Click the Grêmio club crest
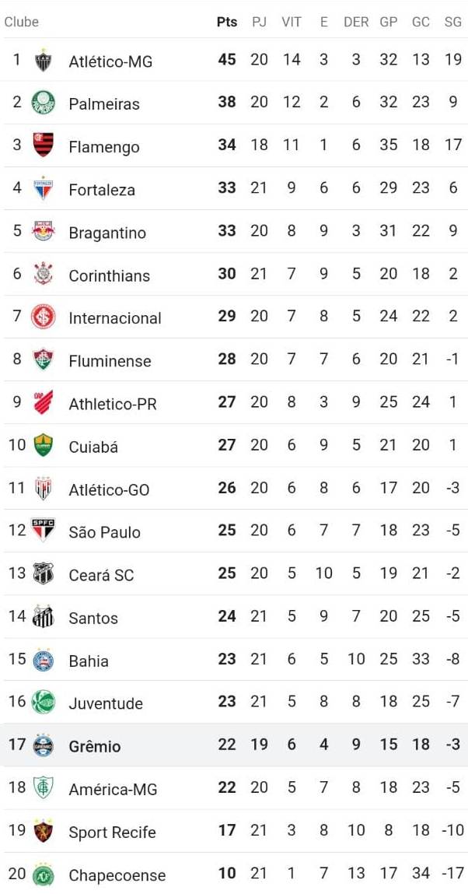 43,745
